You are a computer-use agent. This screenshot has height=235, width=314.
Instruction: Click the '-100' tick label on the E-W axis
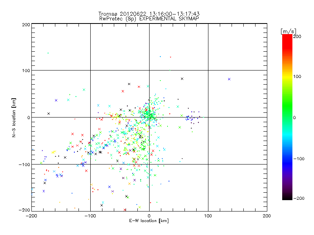tap(90, 216)
